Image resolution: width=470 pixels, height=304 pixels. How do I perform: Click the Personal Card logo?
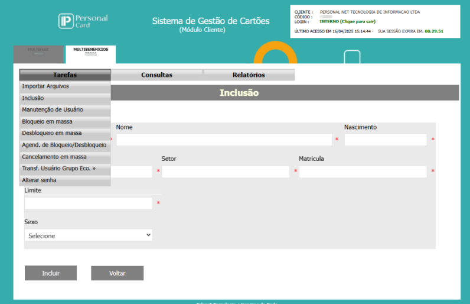[83, 21]
